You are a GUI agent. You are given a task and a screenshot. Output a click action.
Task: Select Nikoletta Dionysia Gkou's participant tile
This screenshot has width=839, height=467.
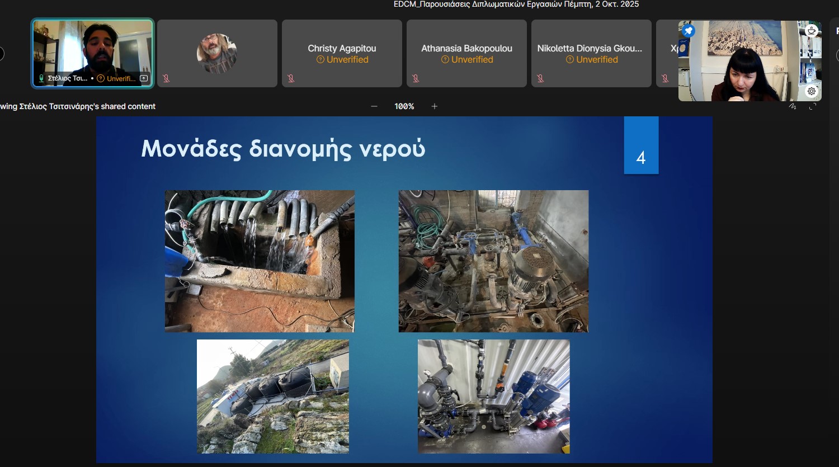(591, 54)
